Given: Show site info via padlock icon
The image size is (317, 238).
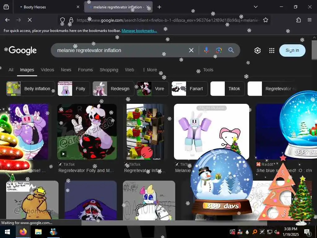Looking at the screenshot, I should tap(71, 20).
